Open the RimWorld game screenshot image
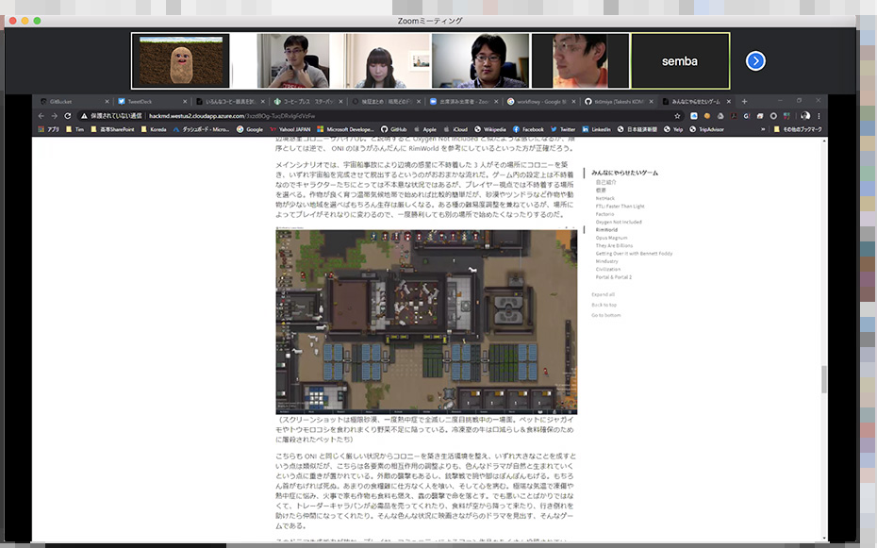 (426, 321)
